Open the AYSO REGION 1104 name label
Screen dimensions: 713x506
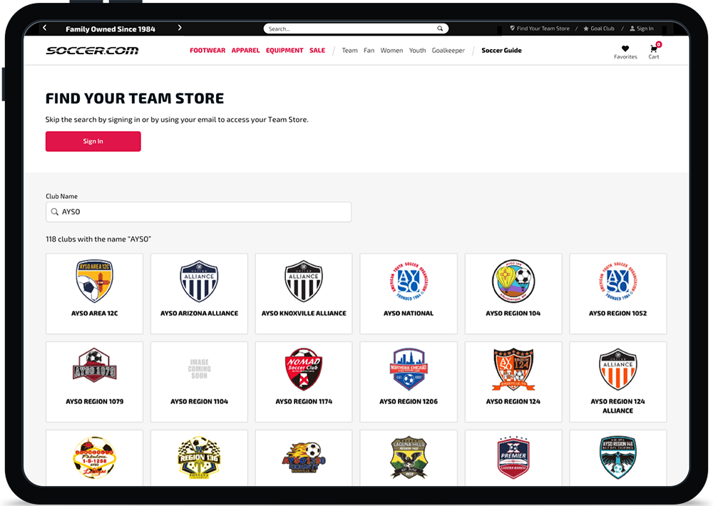[199, 401]
